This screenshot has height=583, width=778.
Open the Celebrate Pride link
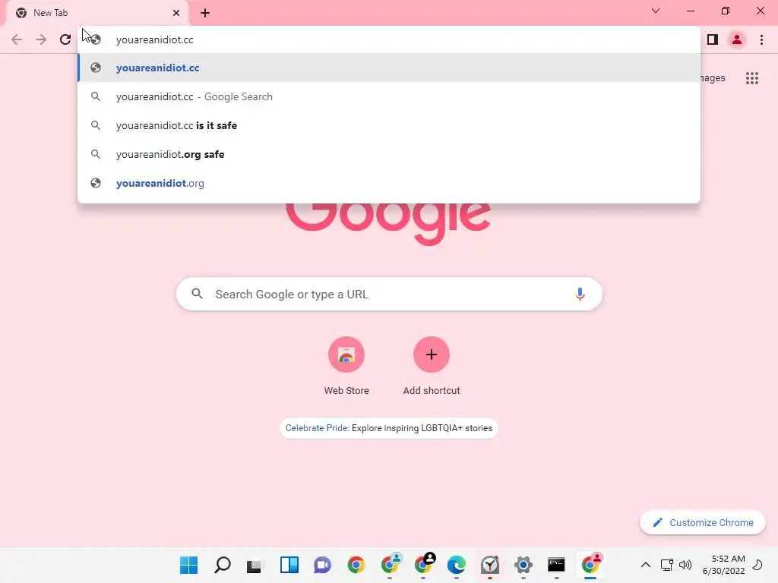click(389, 428)
